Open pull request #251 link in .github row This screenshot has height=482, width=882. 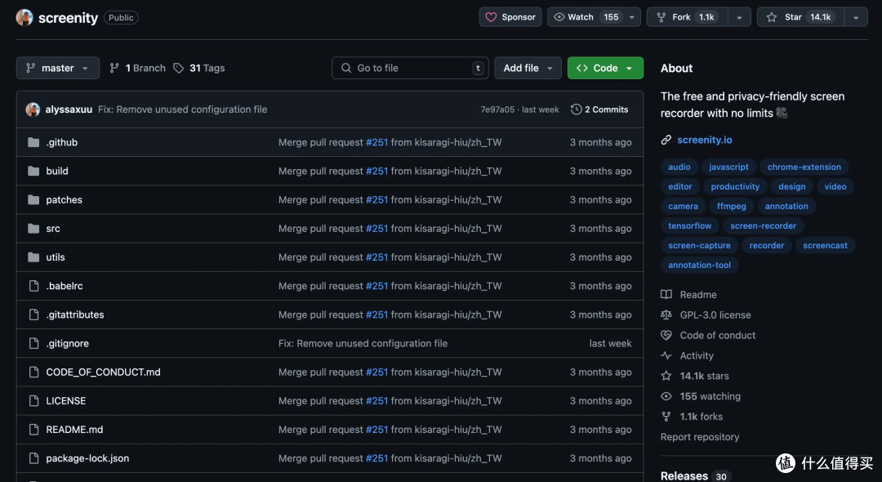pyautogui.click(x=376, y=142)
